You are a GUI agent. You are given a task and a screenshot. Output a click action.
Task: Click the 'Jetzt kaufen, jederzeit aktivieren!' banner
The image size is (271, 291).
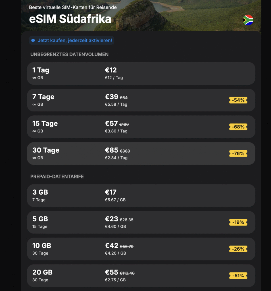(x=71, y=40)
